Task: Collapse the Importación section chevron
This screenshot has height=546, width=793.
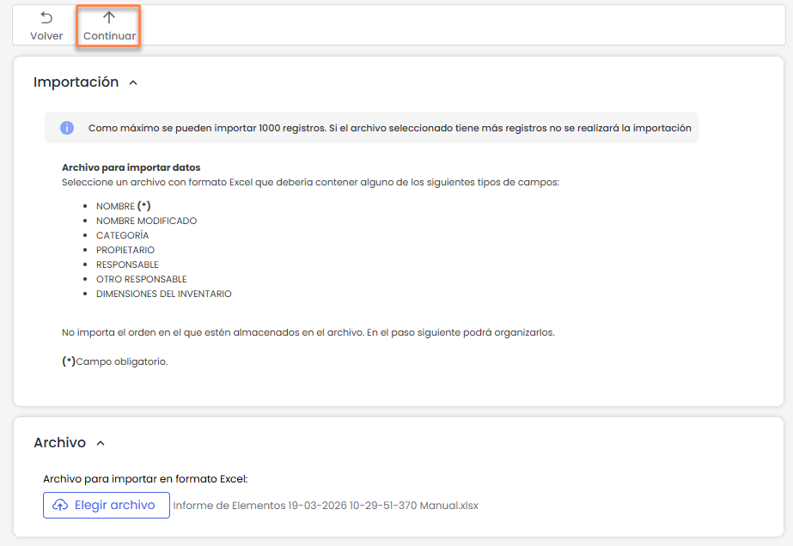Action: pos(133,83)
